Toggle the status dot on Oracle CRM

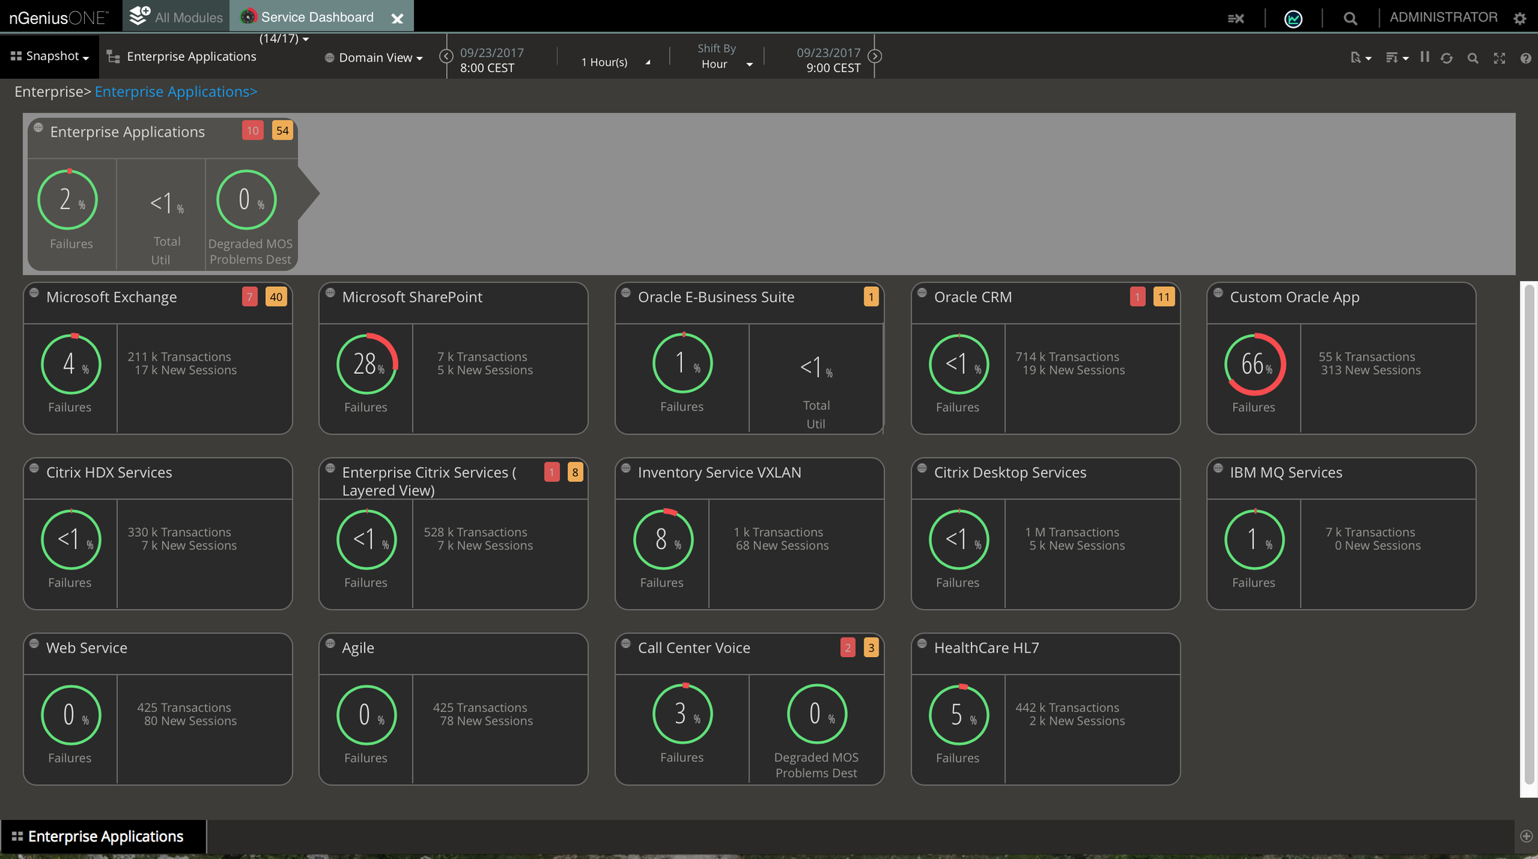pyautogui.click(x=922, y=293)
